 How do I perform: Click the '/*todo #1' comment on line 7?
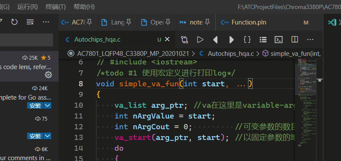coord(117,73)
